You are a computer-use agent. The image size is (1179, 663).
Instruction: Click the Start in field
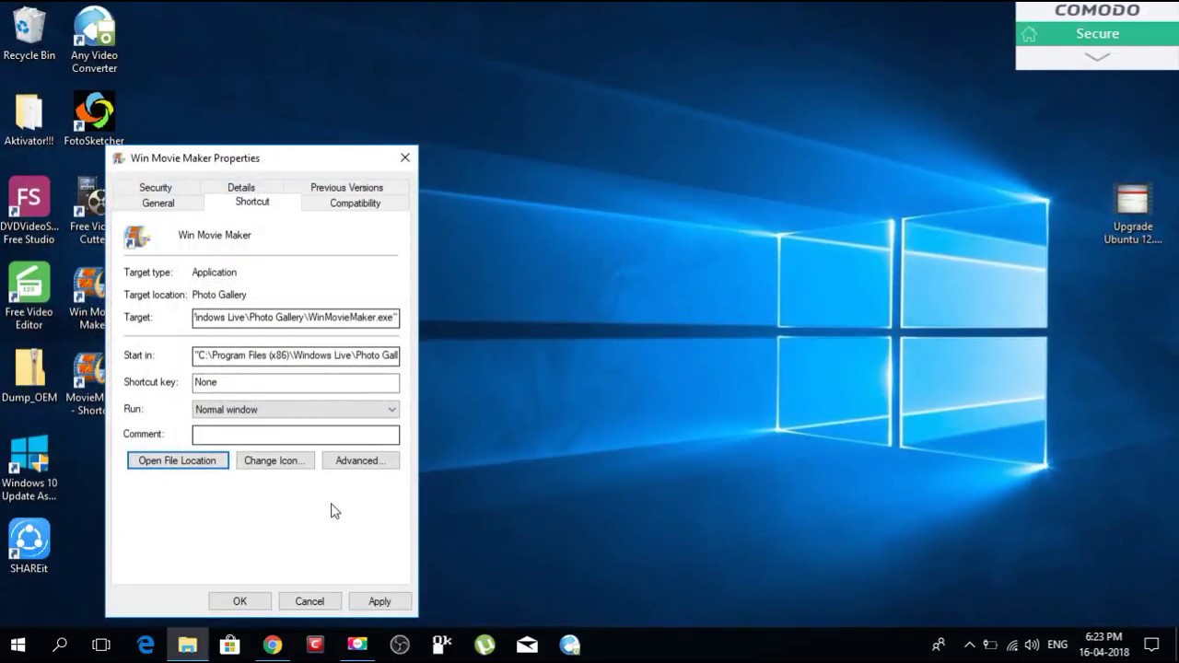tap(296, 355)
